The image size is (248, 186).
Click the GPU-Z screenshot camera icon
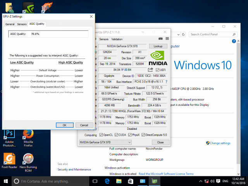coord(160,39)
